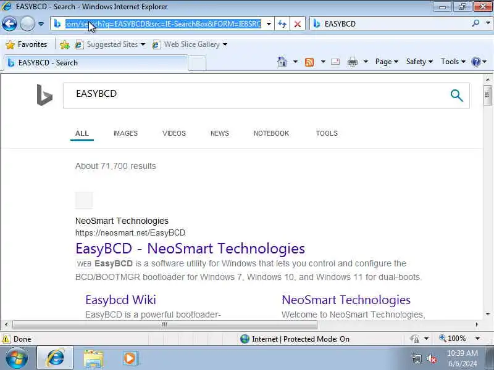
Task: Open the search provider dropdown arrow
Action: click(488, 23)
